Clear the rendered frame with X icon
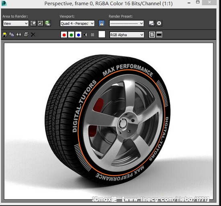The image size is (221, 206). point(33,35)
